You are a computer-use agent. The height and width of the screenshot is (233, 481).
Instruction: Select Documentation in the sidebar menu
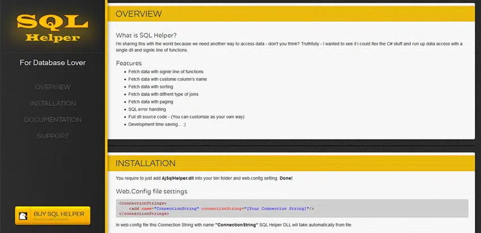pyautogui.click(x=53, y=120)
